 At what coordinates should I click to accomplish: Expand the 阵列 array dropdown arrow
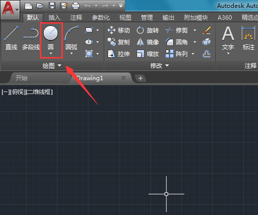(x=193, y=54)
